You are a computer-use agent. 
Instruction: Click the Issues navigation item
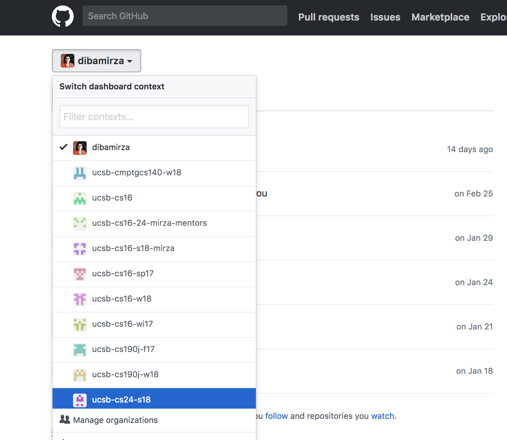click(x=385, y=17)
